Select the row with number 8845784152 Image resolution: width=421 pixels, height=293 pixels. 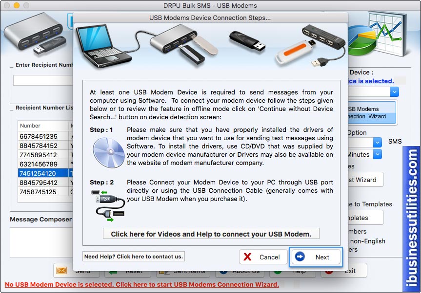pos(45,146)
